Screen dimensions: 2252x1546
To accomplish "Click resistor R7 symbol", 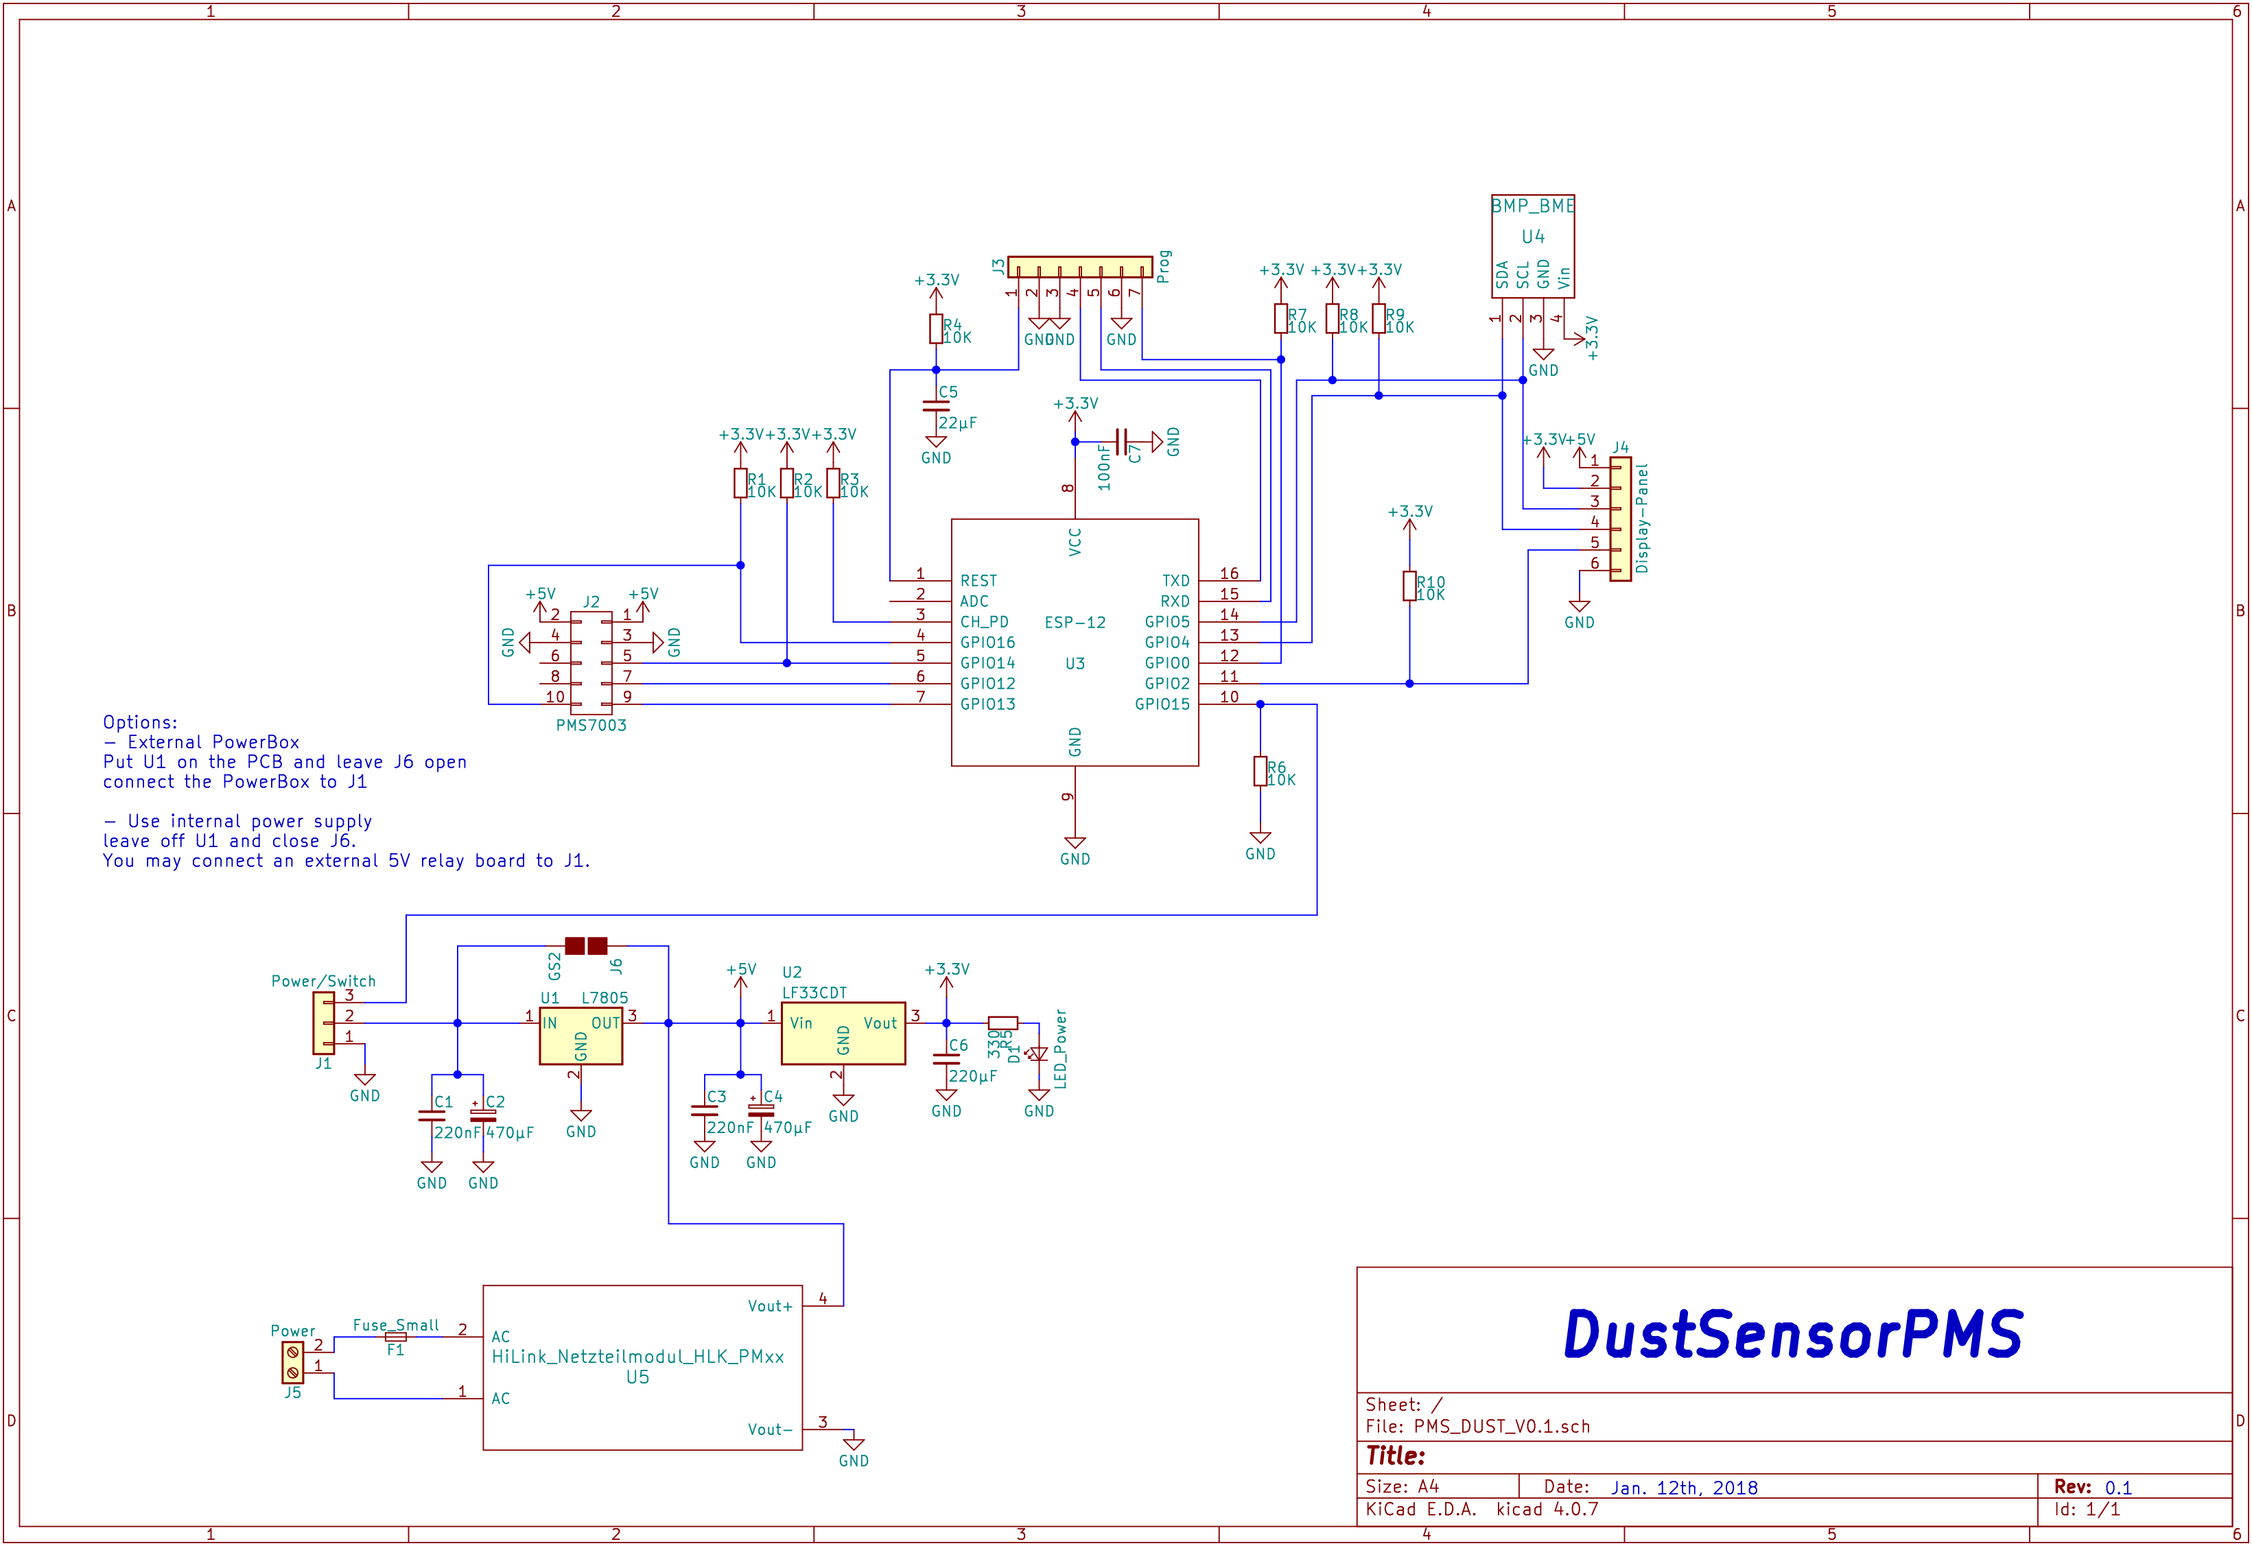I will pyautogui.click(x=1281, y=319).
